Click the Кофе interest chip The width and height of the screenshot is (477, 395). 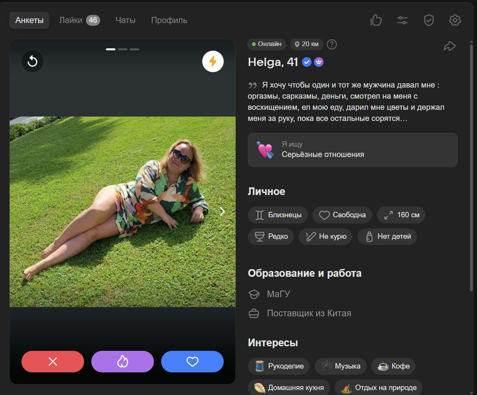pos(393,366)
